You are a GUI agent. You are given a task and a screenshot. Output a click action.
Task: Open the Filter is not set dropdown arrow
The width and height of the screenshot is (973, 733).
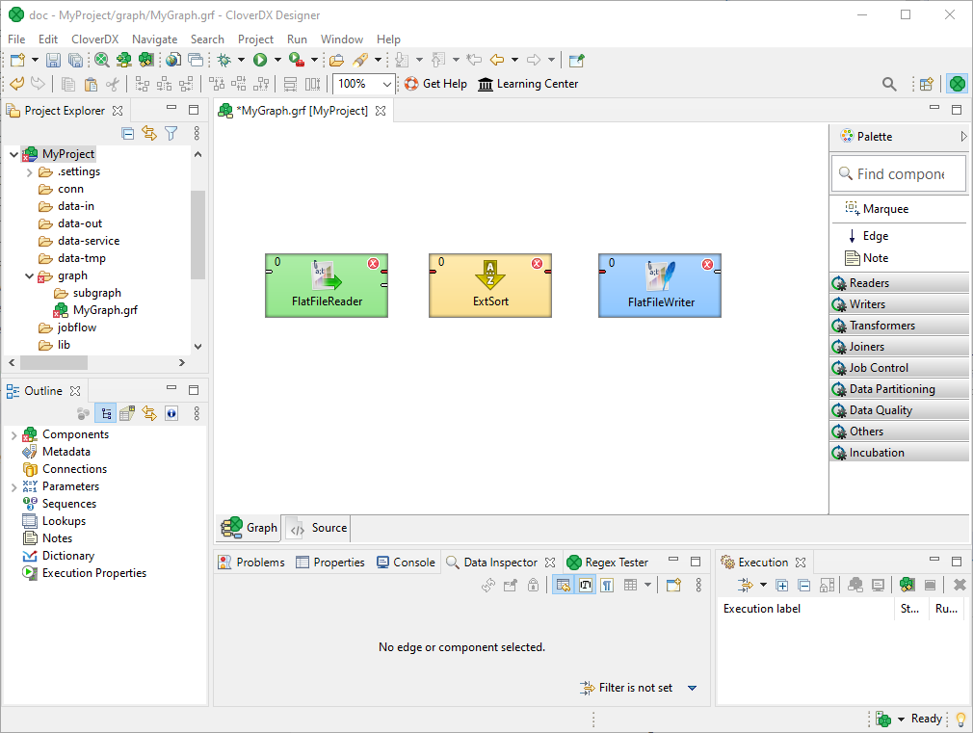coord(693,688)
